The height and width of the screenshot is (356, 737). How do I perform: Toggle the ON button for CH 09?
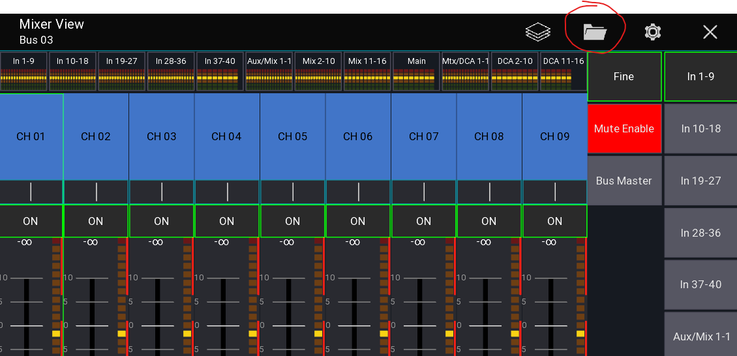554,221
